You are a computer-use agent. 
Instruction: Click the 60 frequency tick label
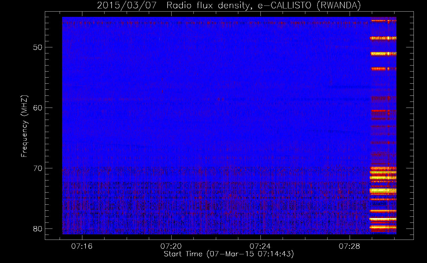point(38,108)
